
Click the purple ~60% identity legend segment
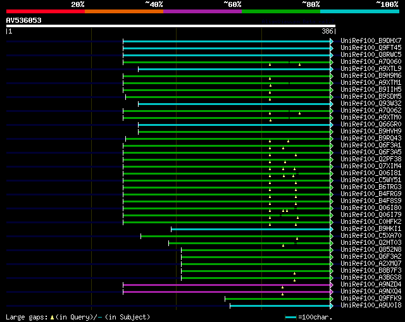[202, 11]
